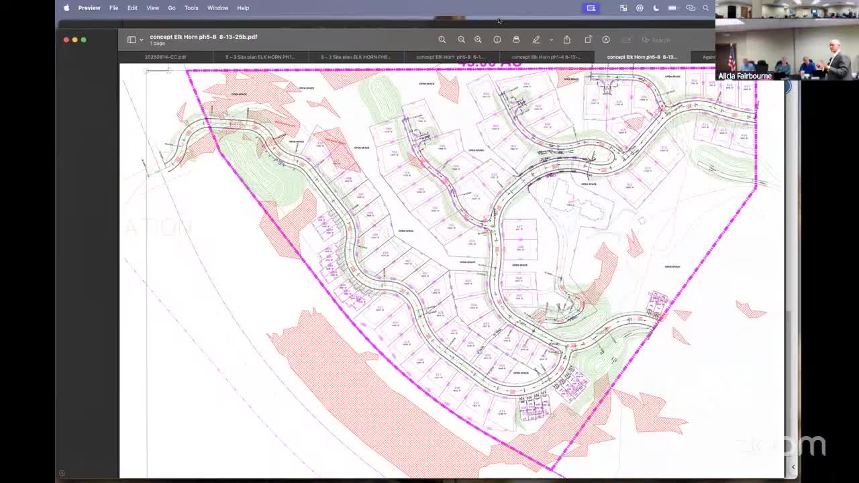Select the pen annotate icon
Viewport: 859px width, 483px height.
[536, 40]
